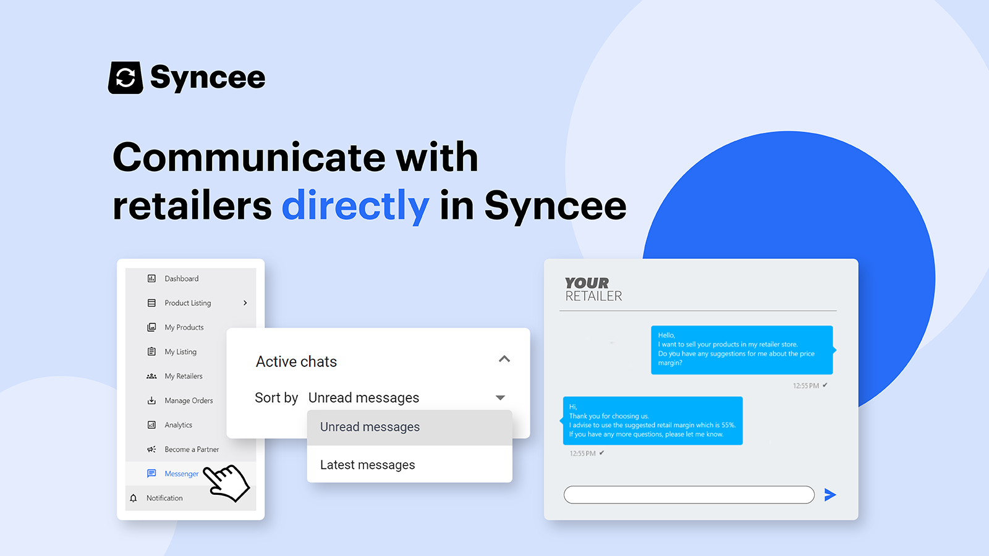Viewport: 989px width, 556px height.
Task: Click the Product Listing sidebar icon
Action: tap(151, 303)
